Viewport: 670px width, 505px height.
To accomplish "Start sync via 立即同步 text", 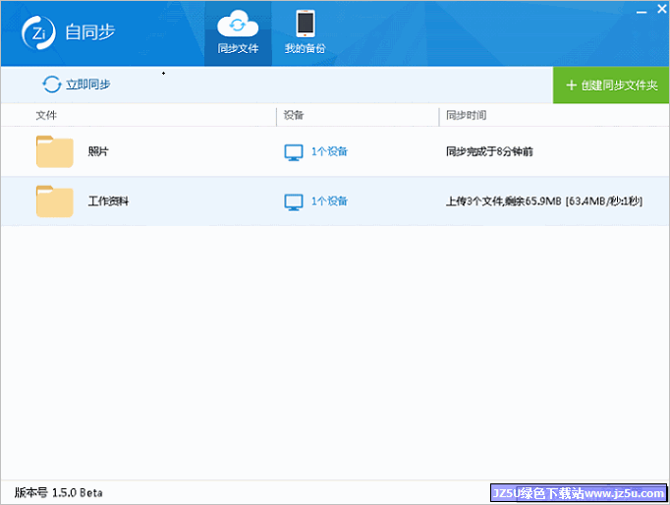I will 88,84.
